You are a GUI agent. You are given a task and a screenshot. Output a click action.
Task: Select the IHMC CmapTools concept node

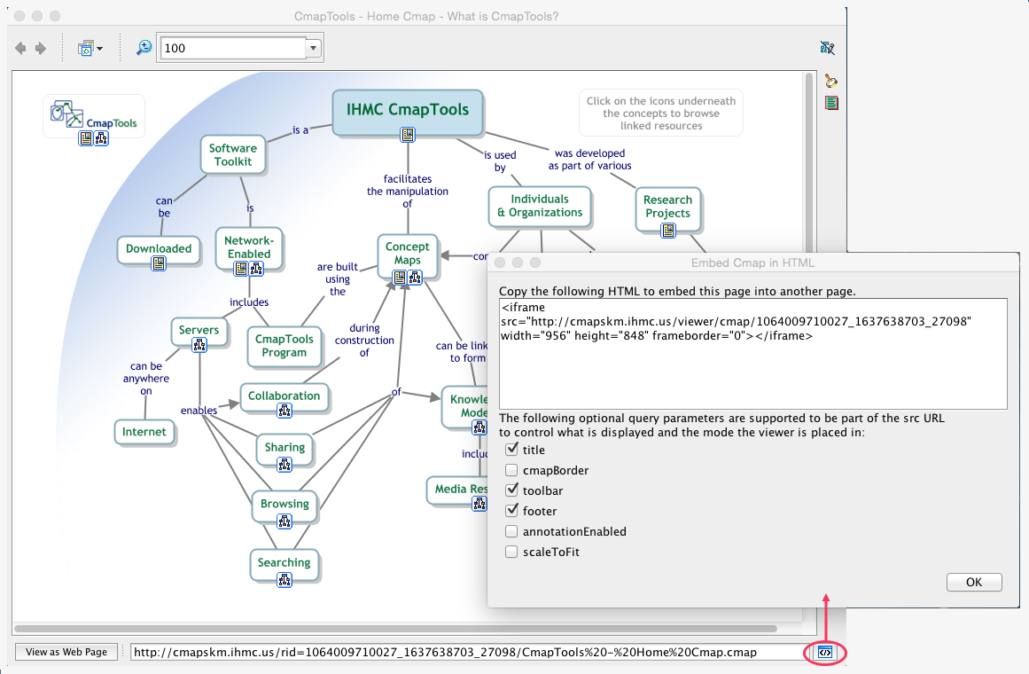click(x=408, y=112)
